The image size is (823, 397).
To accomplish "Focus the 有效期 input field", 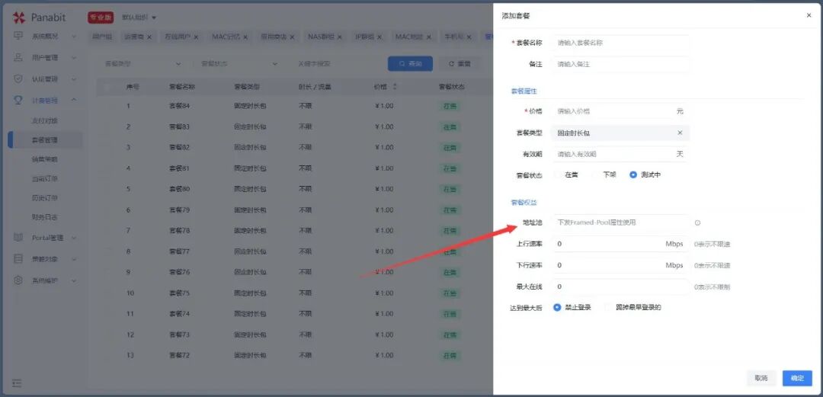I will [620, 154].
